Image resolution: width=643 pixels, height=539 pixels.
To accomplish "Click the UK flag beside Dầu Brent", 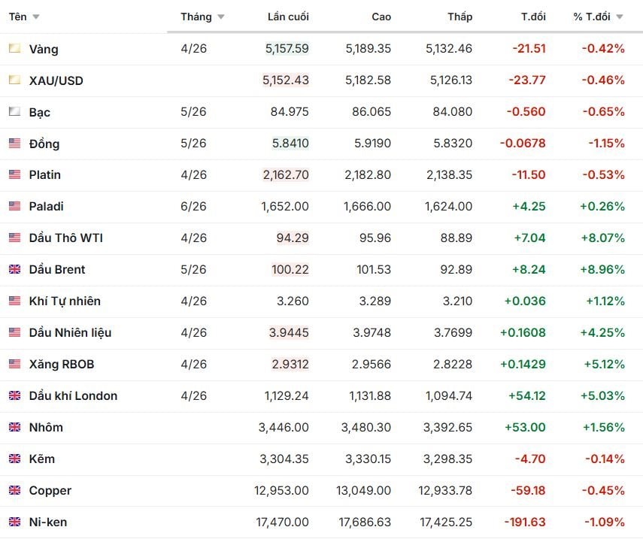I will point(14,269).
